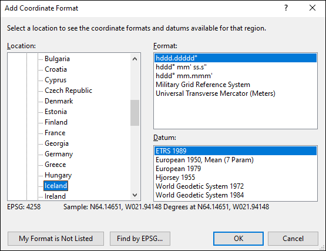Screen dimensions: 326x251
Task: Select Greece in the Location tree
Action: pyautogui.click(x=55, y=165)
